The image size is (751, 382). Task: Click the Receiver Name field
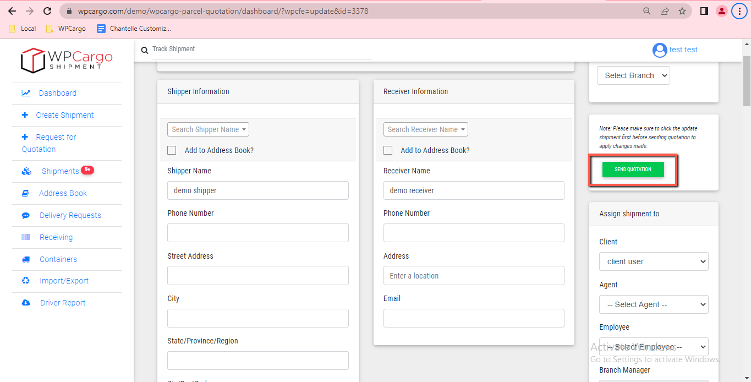click(474, 190)
